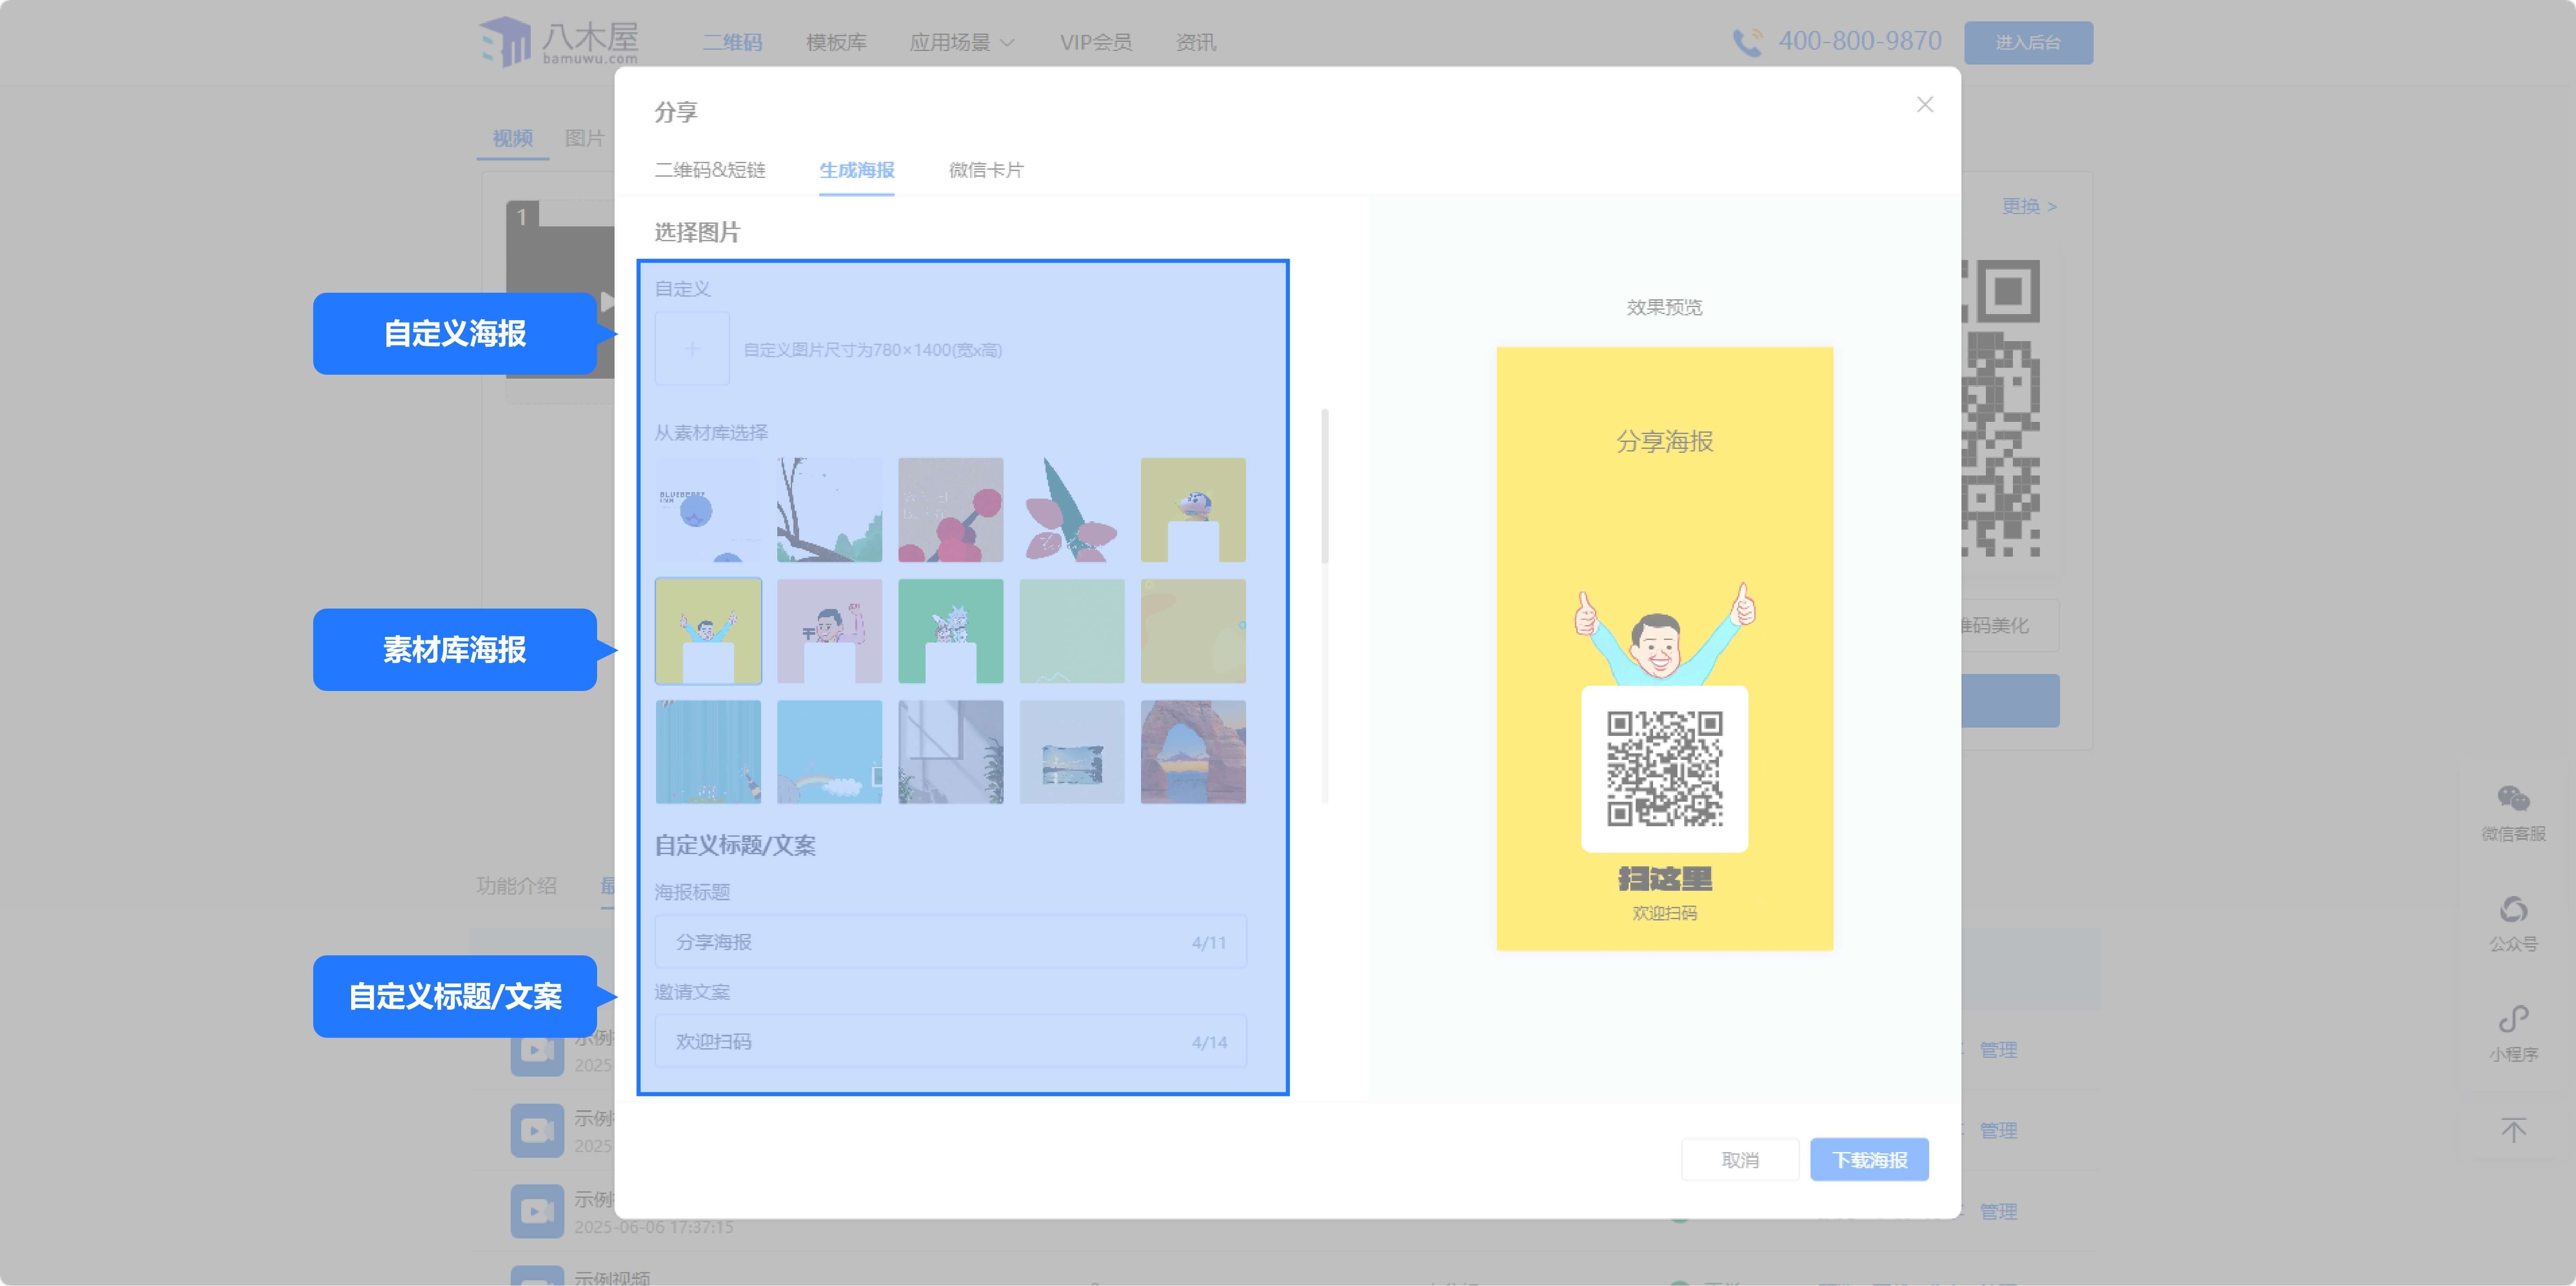Switch to 二维码&短链 tab
Viewport: 2576px width, 1286px height.
point(710,170)
